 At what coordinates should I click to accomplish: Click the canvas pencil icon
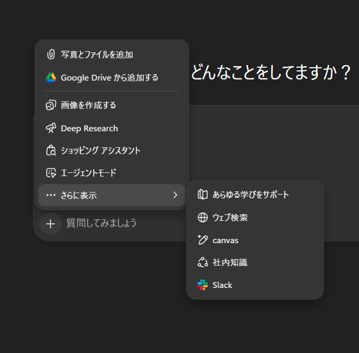pyautogui.click(x=202, y=240)
